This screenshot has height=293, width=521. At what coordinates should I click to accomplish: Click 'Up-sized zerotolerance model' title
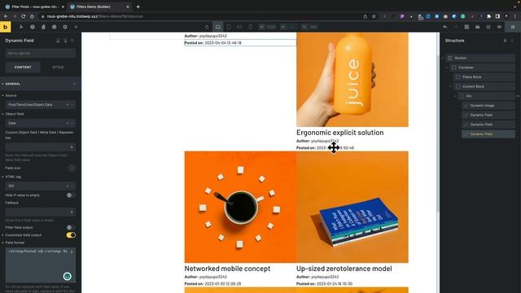(344, 269)
